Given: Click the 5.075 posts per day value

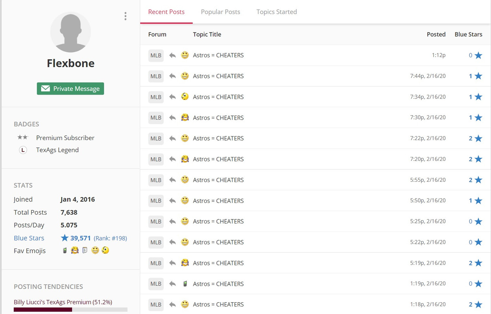Looking at the screenshot, I should coord(69,225).
